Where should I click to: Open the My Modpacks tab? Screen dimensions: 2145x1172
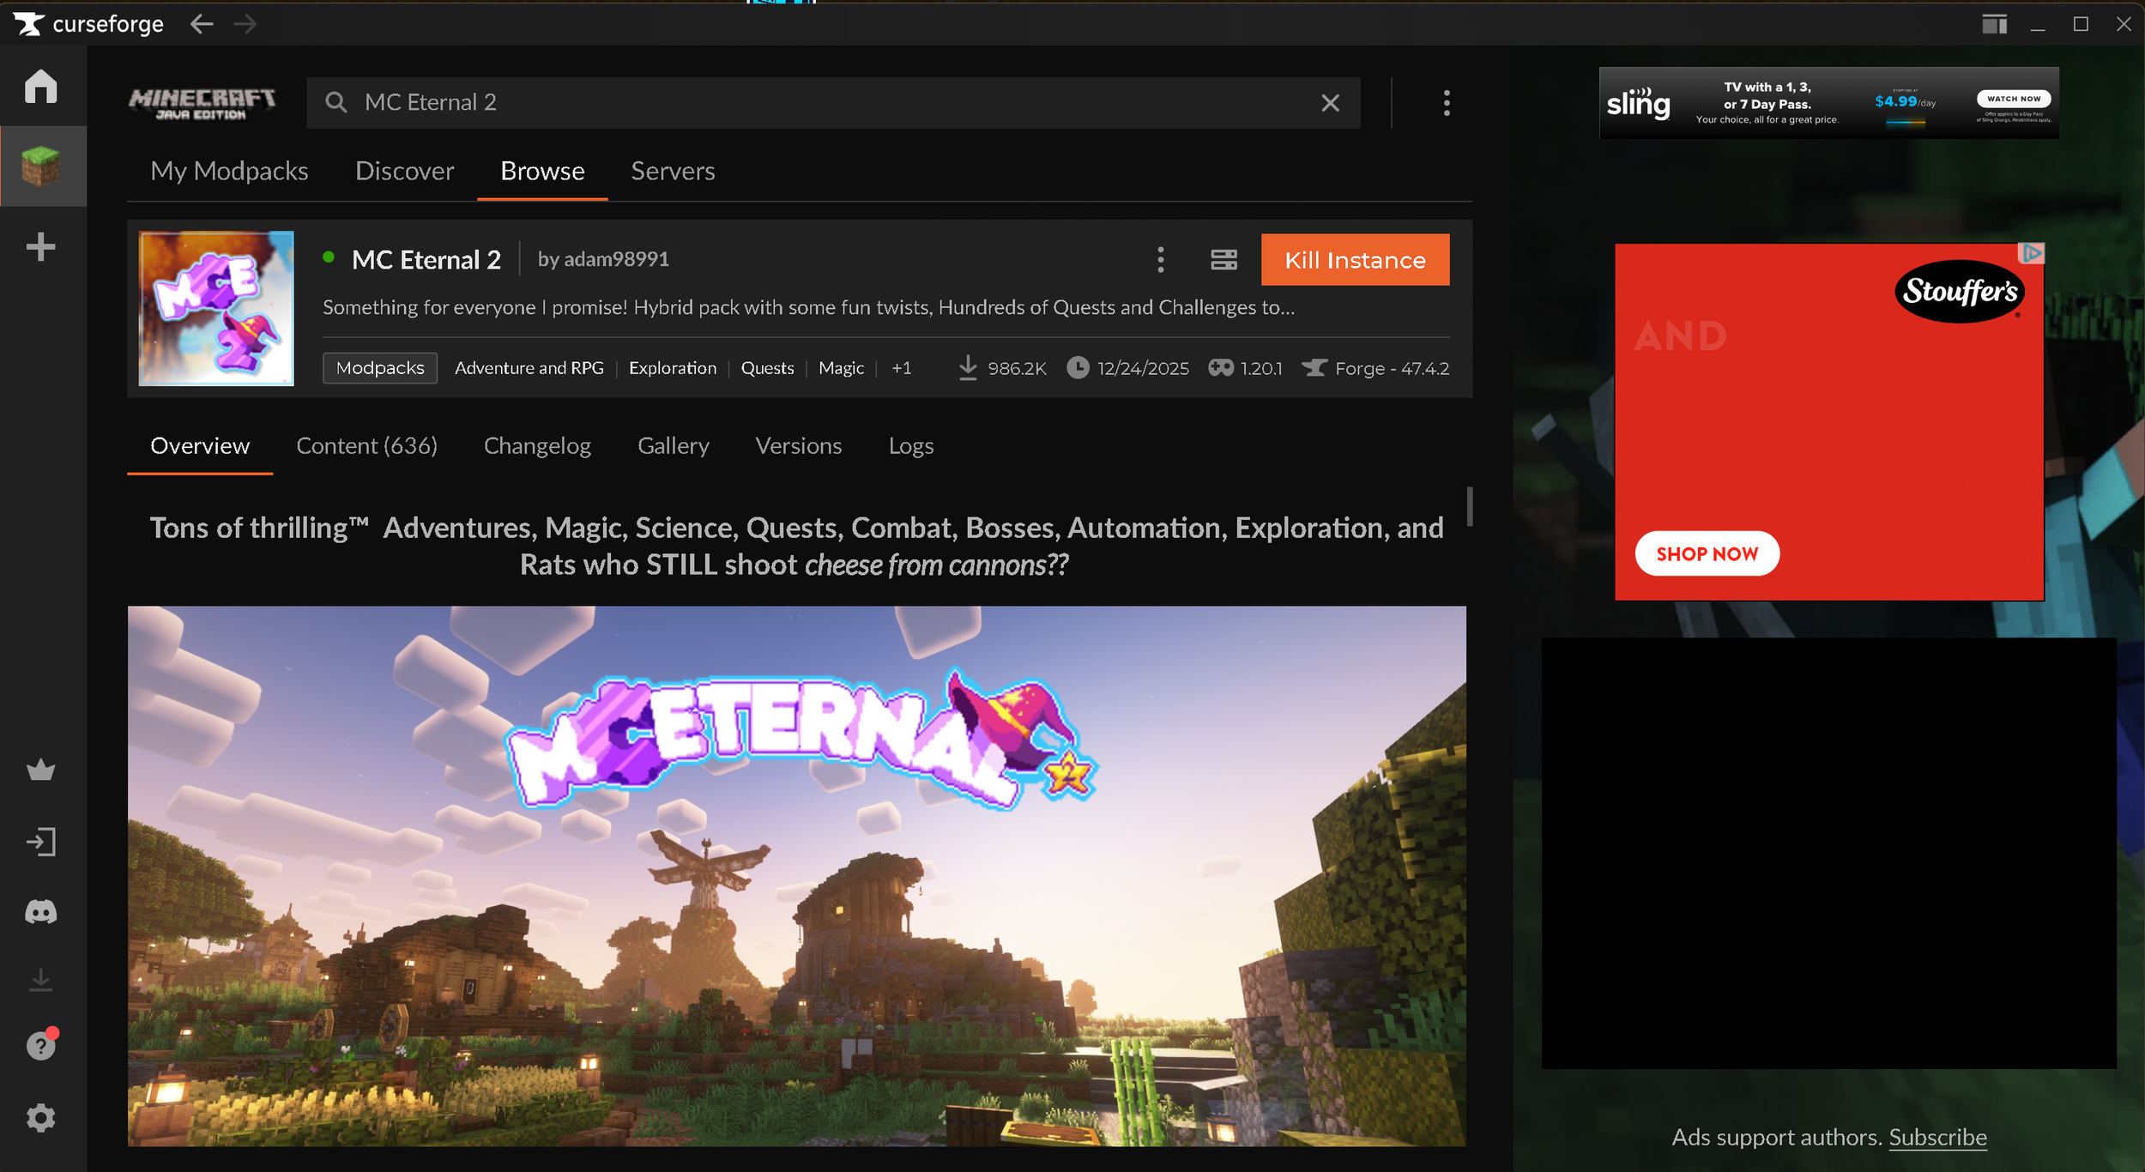[x=229, y=171]
